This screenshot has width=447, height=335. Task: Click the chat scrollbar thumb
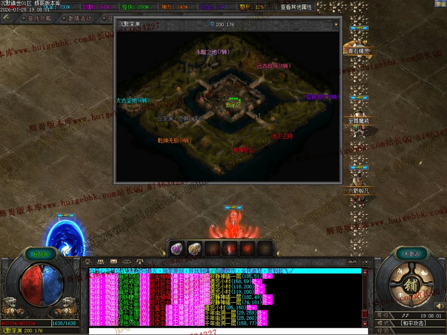(365, 314)
